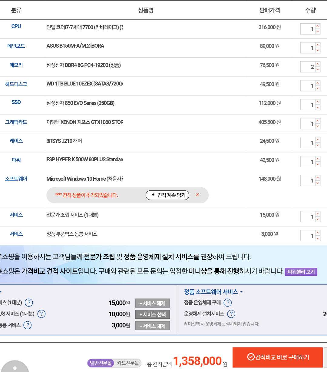Increase CPU quantity with up arrow
The height and width of the screenshot is (372, 327).
318,26
